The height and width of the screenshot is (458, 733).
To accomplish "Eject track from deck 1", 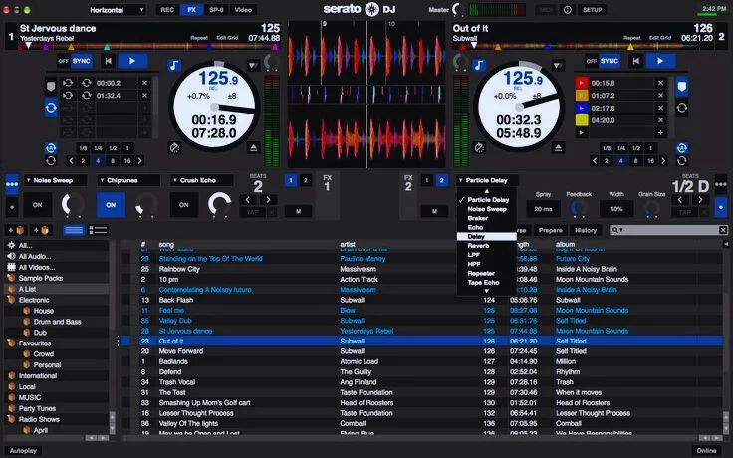I will click(253, 148).
